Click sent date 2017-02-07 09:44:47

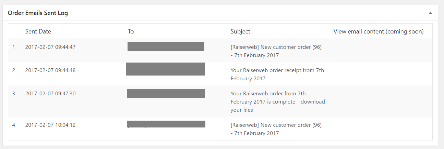click(x=50, y=47)
